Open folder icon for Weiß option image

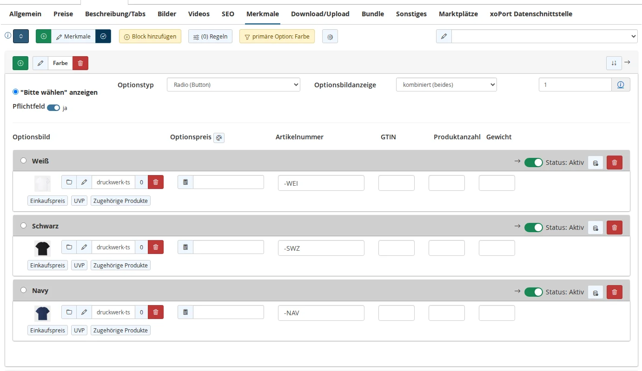pos(69,182)
